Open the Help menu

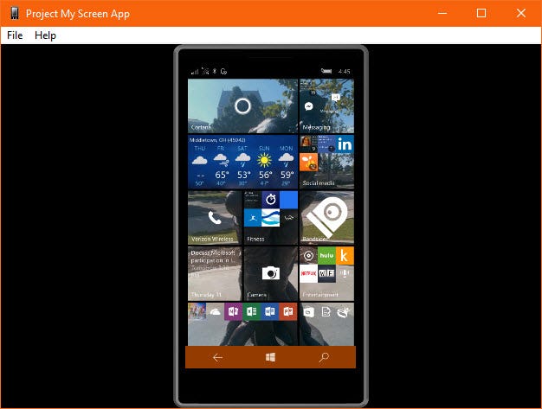click(45, 35)
